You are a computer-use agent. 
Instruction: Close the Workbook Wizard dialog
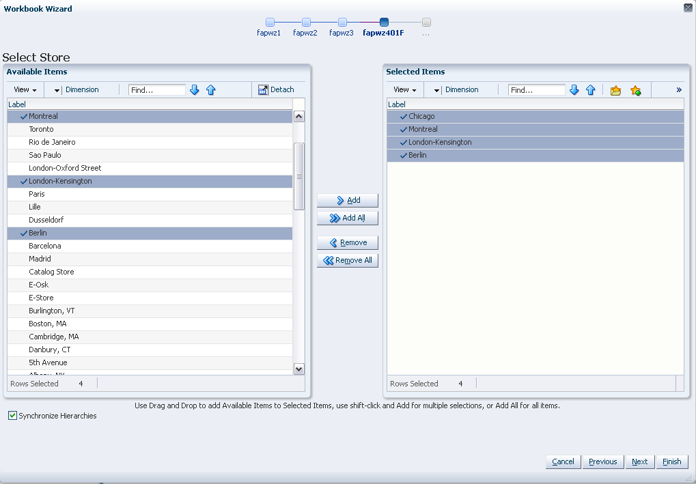[688, 8]
